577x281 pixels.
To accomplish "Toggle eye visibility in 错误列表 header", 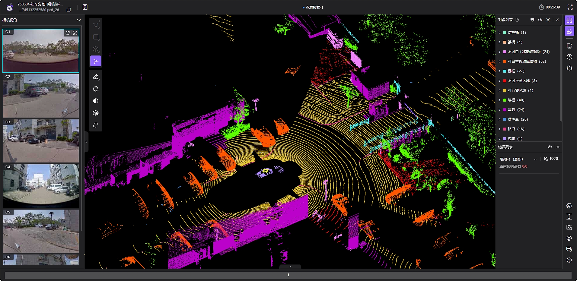I will click(x=550, y=147).
